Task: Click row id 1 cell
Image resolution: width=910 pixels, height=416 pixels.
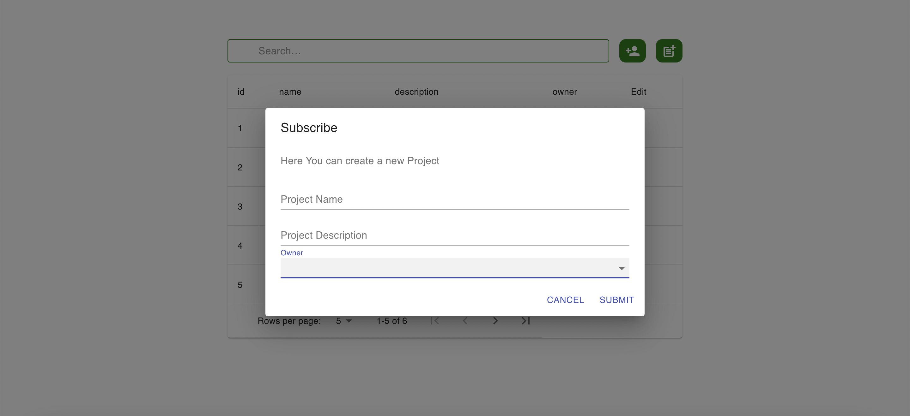Action: (240, 128)
